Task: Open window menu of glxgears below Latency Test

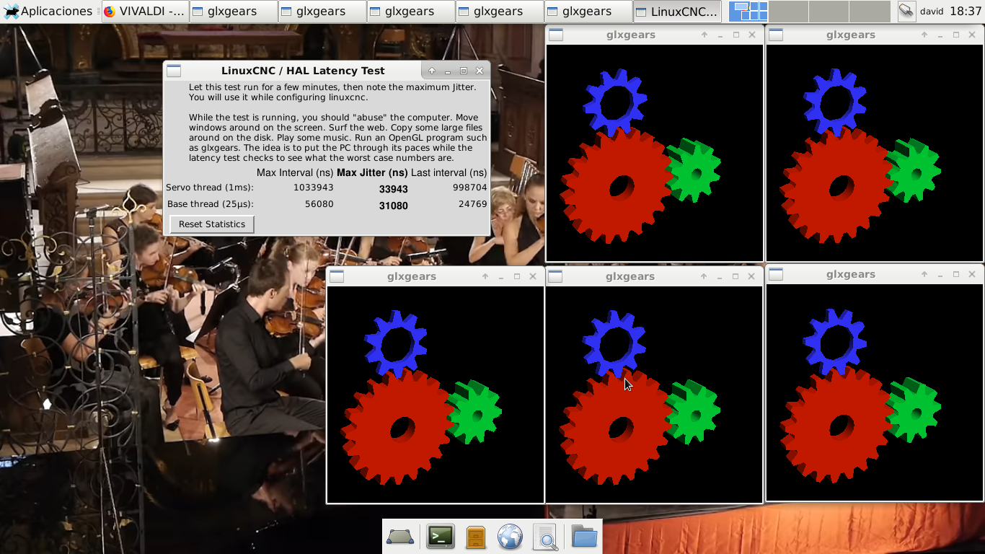Action: pos(336,276)
